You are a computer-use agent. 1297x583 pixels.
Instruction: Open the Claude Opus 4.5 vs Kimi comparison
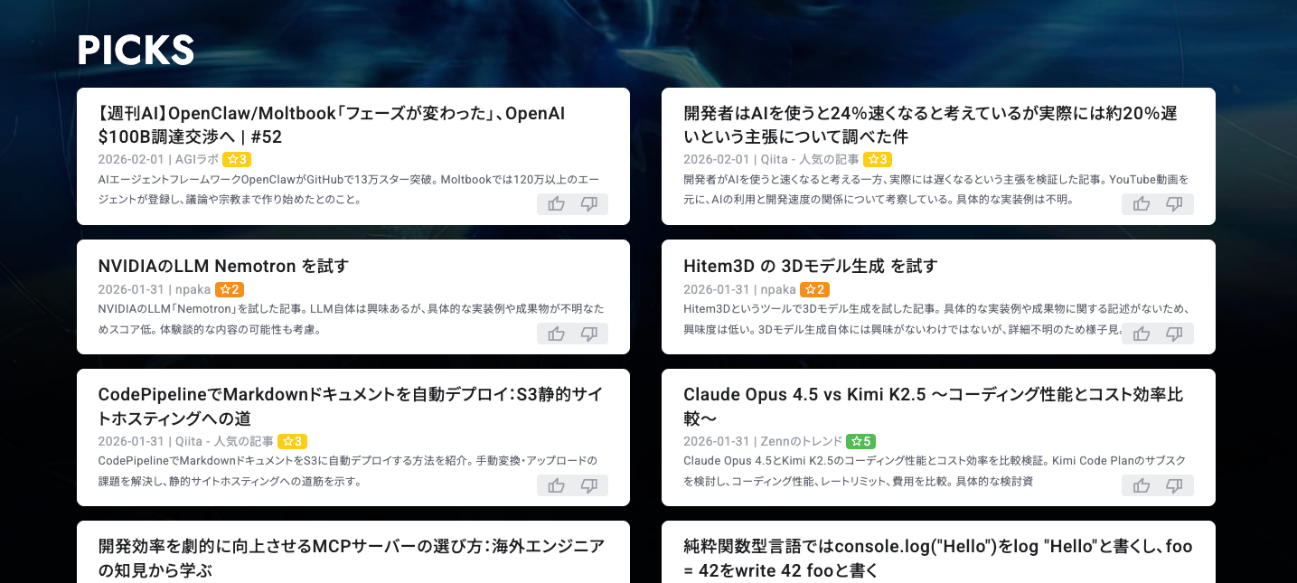tap(934, 406)
